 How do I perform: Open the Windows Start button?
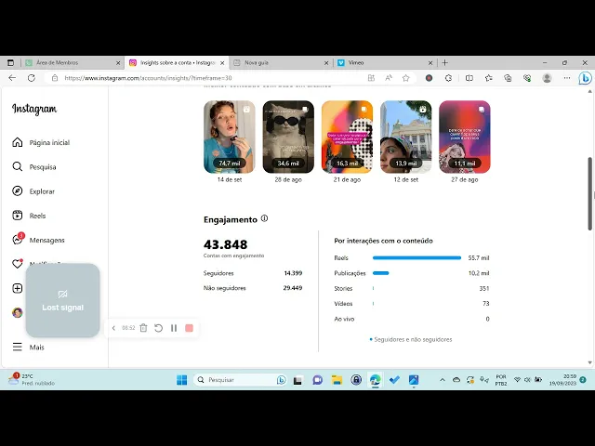(x=182, y=380)
